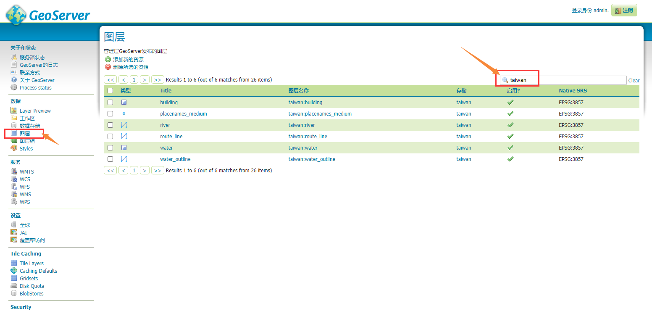Click the WMTS service icon
This screenshot has width=652, height=311.
(14, 171)
